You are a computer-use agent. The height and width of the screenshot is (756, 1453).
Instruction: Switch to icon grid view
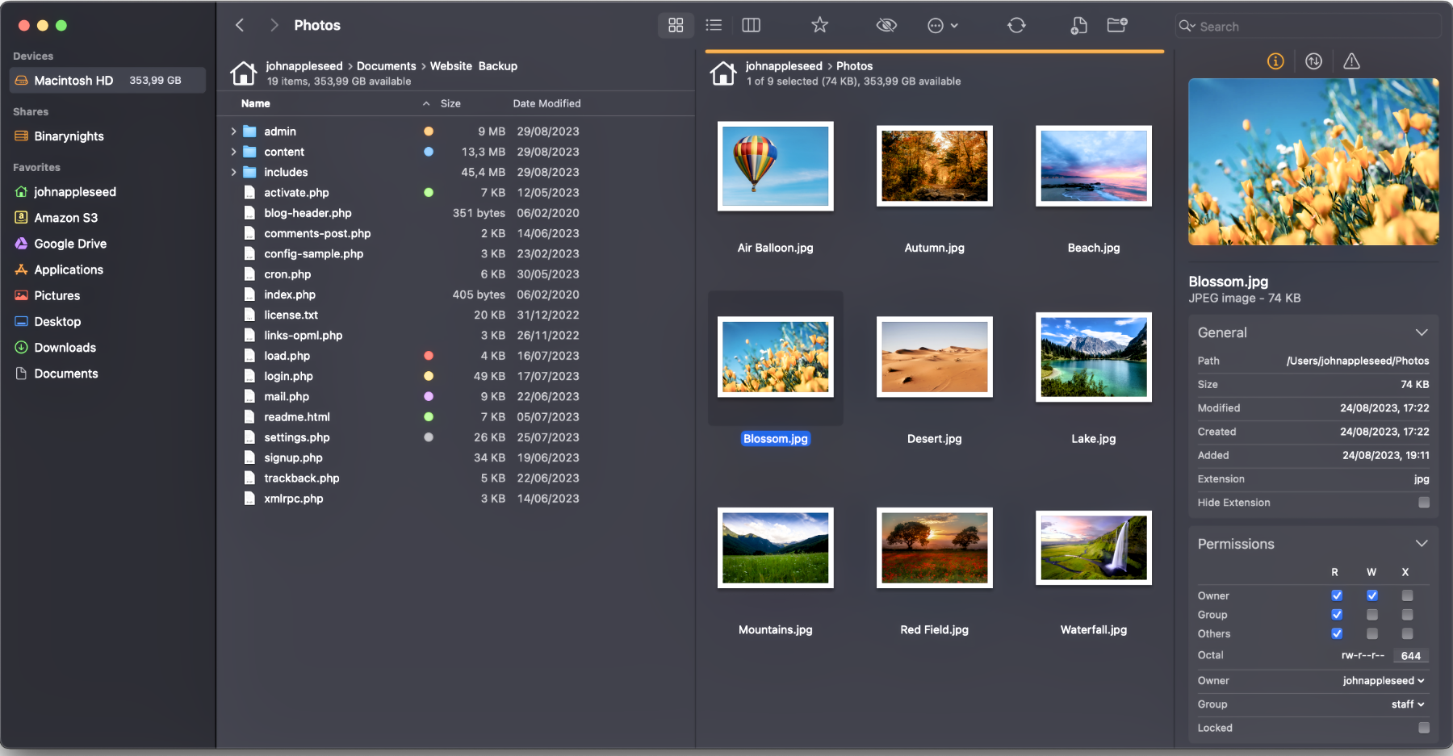[x=676, y=26]
